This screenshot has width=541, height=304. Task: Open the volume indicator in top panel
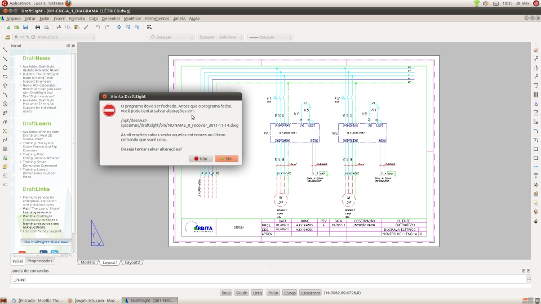tap(486, 3)
